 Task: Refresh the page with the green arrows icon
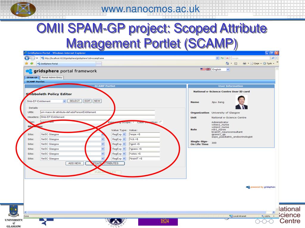(222, 58)
